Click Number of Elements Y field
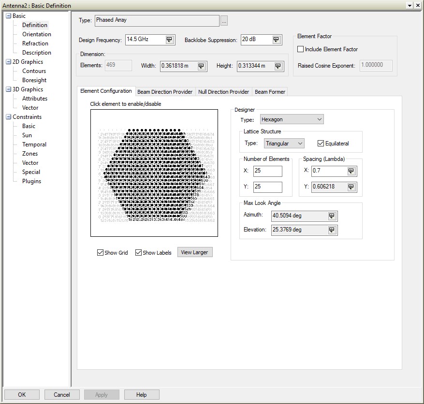Image resolution: width=424 pixels, height=404 pixels. tap(268, 187)
